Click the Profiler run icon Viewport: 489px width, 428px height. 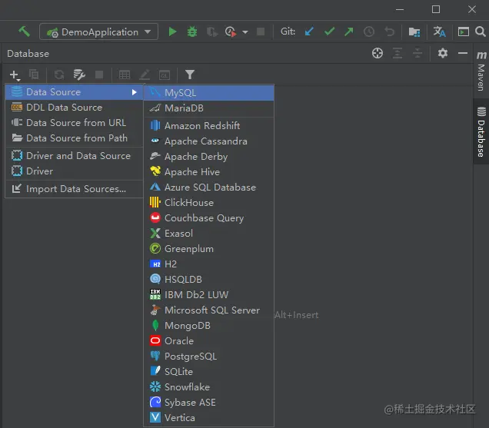[x=231, y=32]
